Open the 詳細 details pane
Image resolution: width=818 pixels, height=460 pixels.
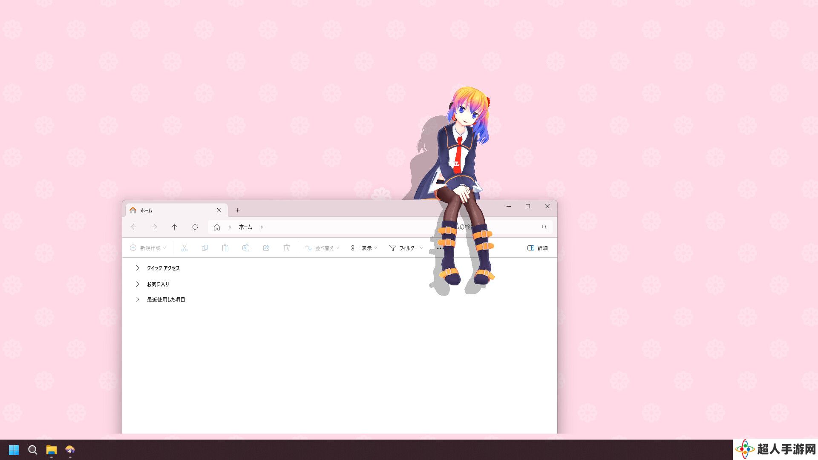(x=538, y=248)
